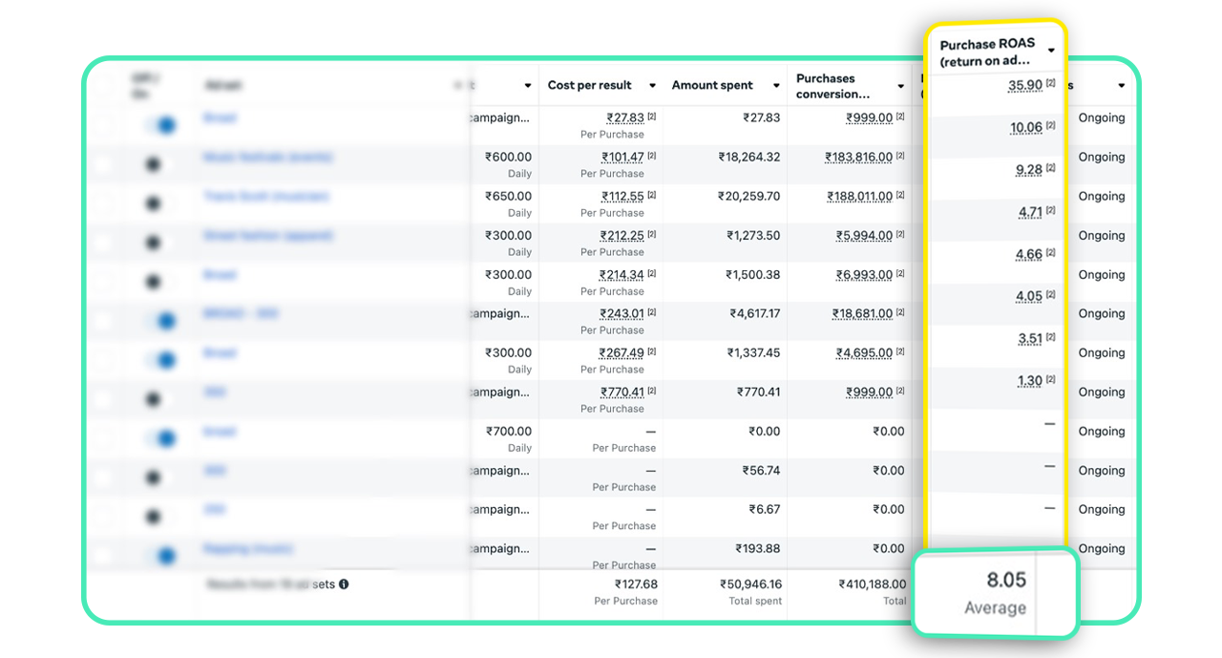1222x658 pixels.
Task: Click the ₹188,011.00 conversion value
Action: [859, 196]
